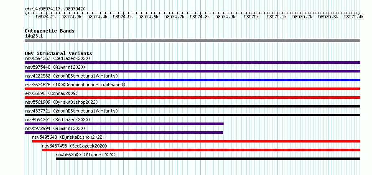
Task: Click the 58574.2k ruler tick label
Action: 46,17
